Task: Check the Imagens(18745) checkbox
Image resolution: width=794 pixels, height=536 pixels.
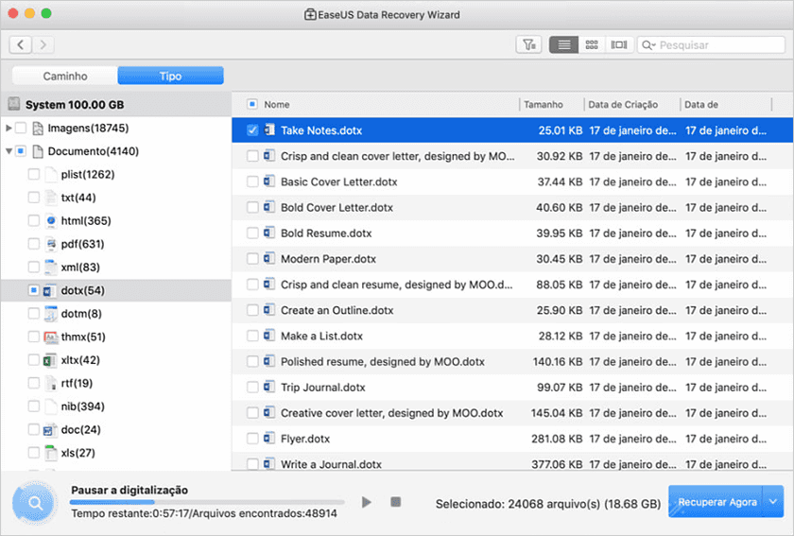Action: click(x=21, y=129)
